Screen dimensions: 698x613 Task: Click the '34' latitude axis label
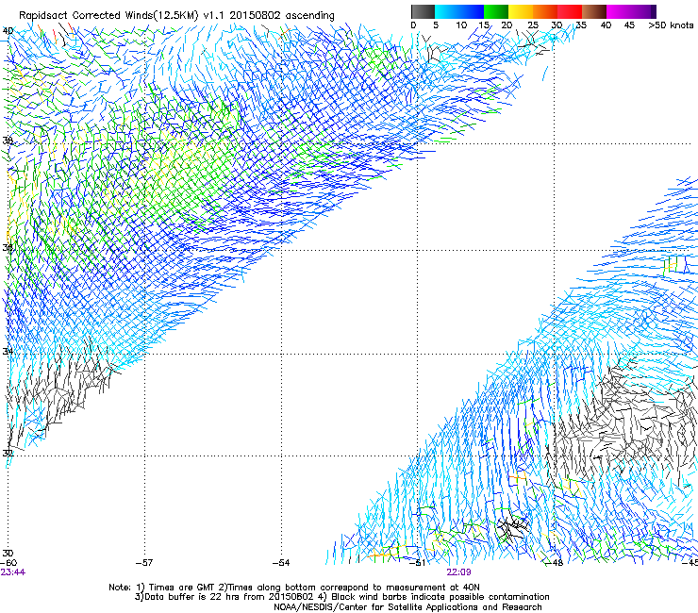pos(8,351)
